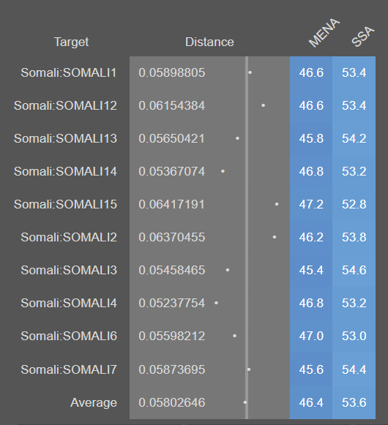Click the Somali:SOMALI14 row label
The height and width of the screenshot is (425, 388).
pos(65,171)
